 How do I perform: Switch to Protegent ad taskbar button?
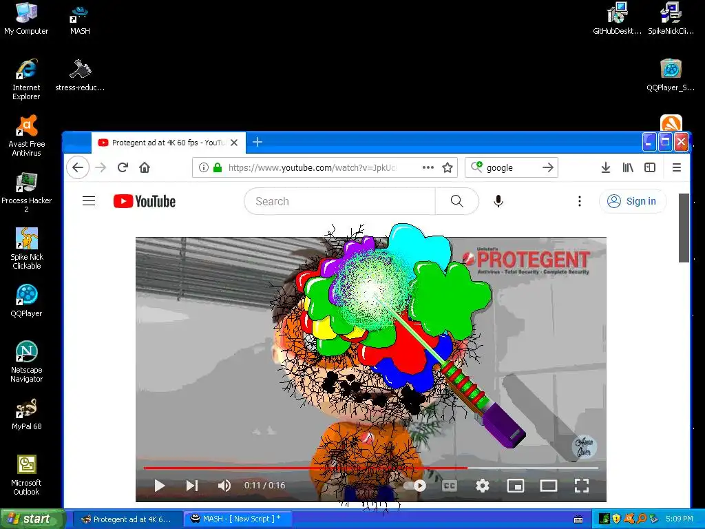coord(127,519)
